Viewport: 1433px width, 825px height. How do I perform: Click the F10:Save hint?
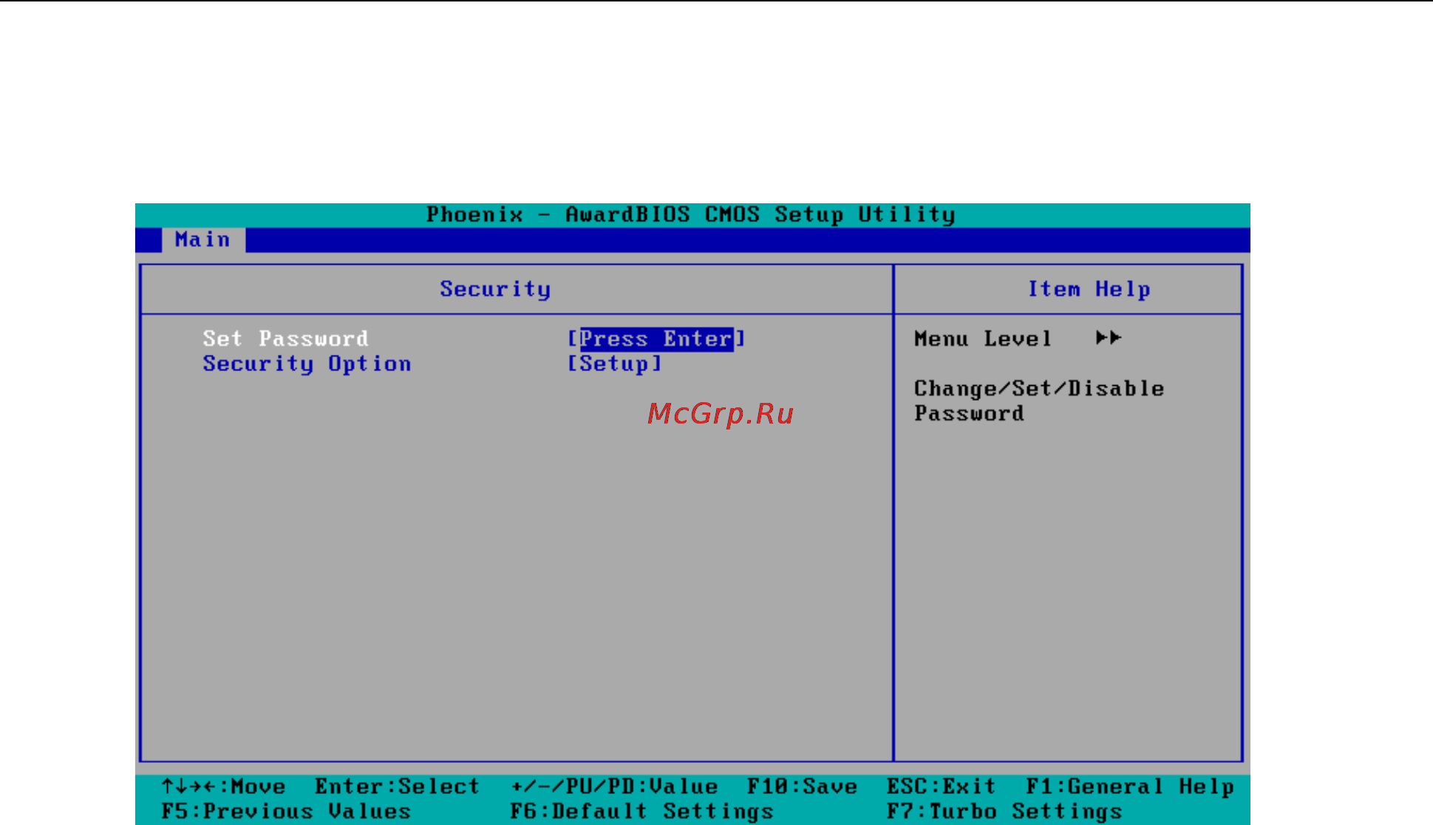pos(802,787)
